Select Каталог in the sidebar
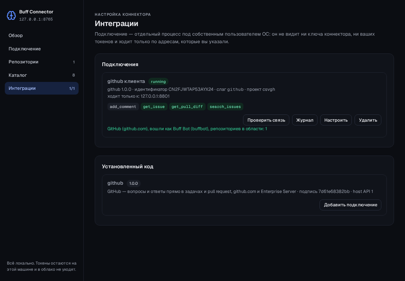 (42, 75)
